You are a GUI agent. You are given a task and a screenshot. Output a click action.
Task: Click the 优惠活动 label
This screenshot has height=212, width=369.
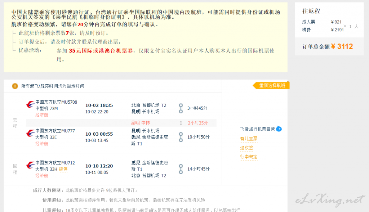pos(30,50)
